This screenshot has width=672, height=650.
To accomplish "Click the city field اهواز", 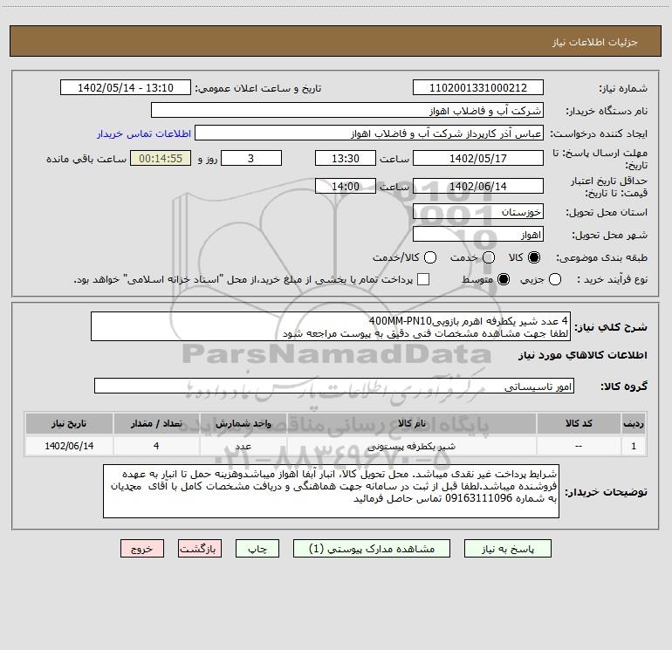I will [478, 235].
